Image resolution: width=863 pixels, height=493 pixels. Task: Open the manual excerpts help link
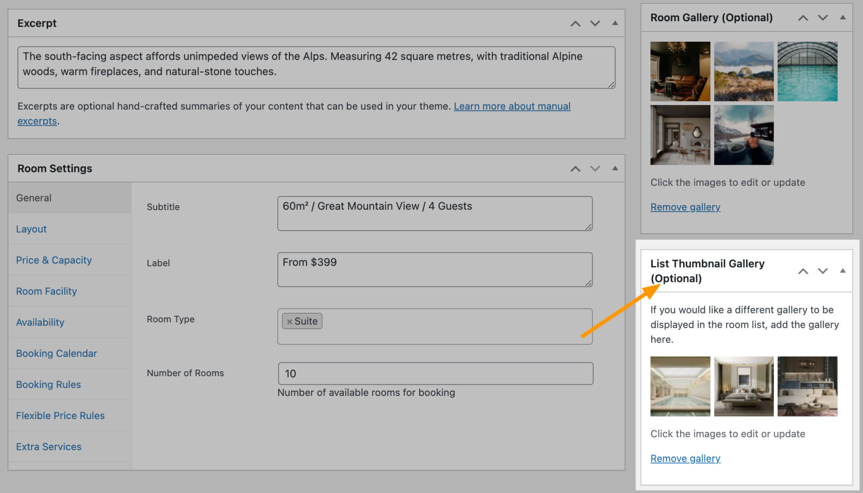(x=512, y=106)
